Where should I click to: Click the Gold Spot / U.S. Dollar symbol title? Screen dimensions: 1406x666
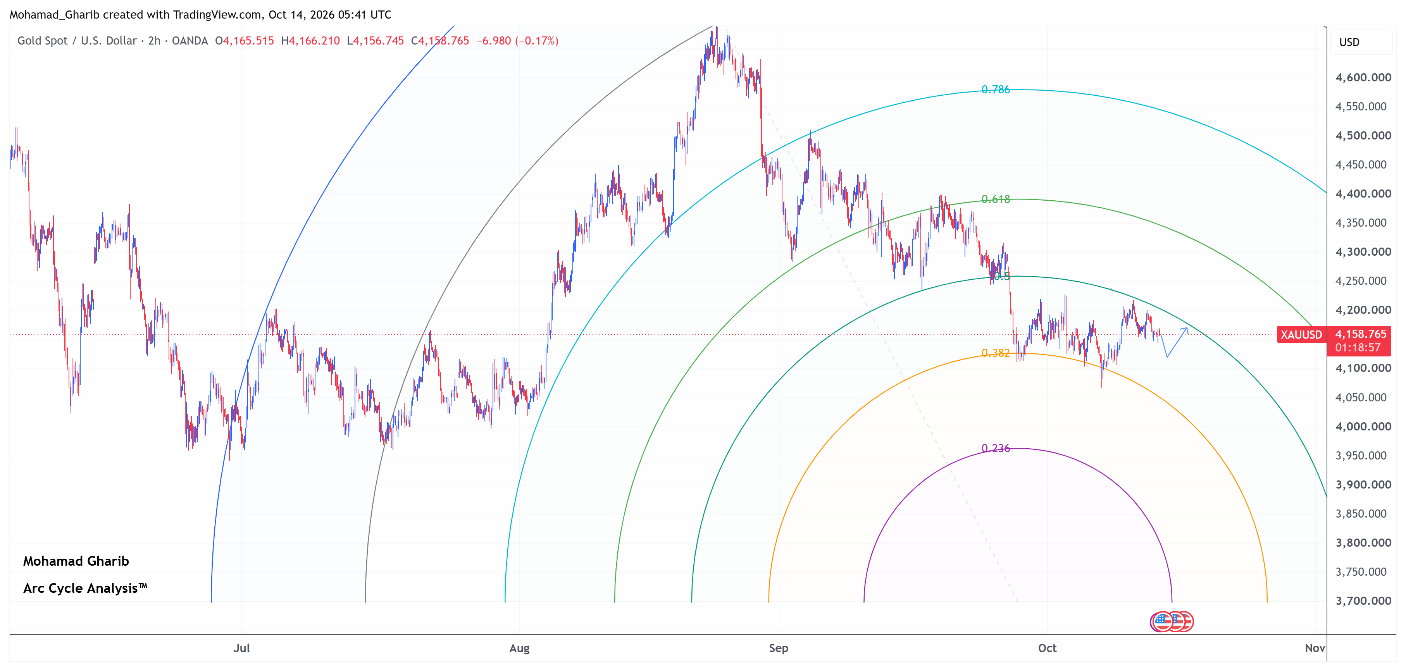tap(77, 41)
